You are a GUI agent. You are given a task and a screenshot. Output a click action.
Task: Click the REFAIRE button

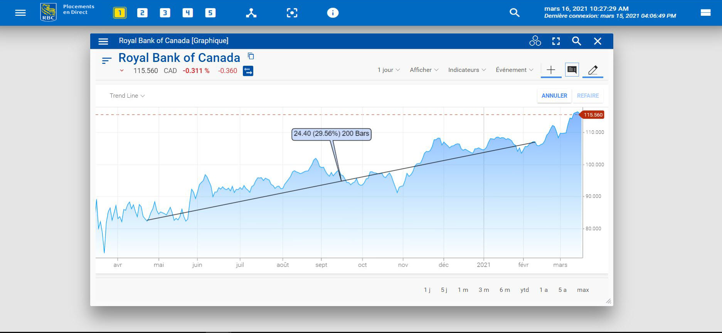(x=588, y=96)
